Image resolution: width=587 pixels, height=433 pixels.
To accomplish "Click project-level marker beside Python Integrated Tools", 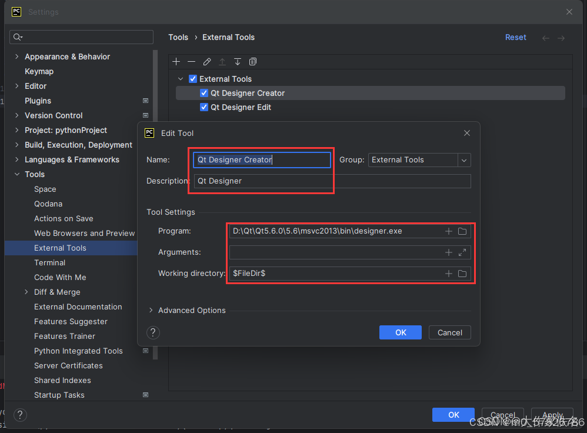I will [146, 351].
